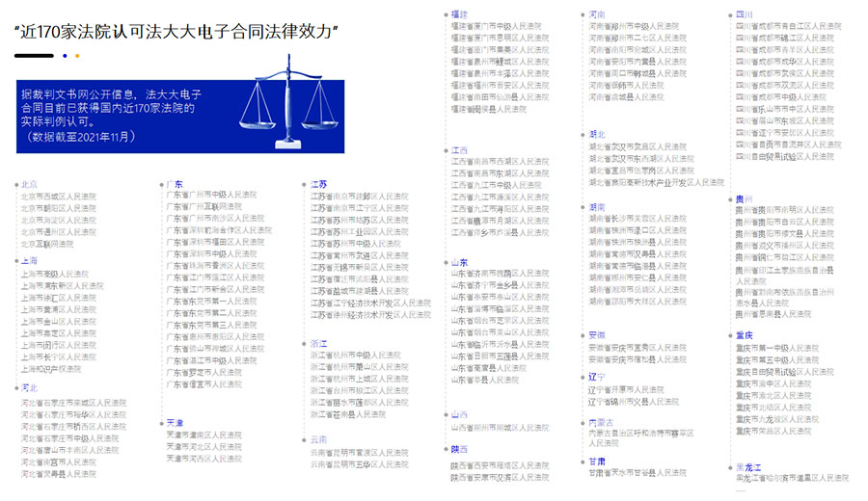Click the title "近170家法院认可法大大电子合同法律效力"

[176, 32]
